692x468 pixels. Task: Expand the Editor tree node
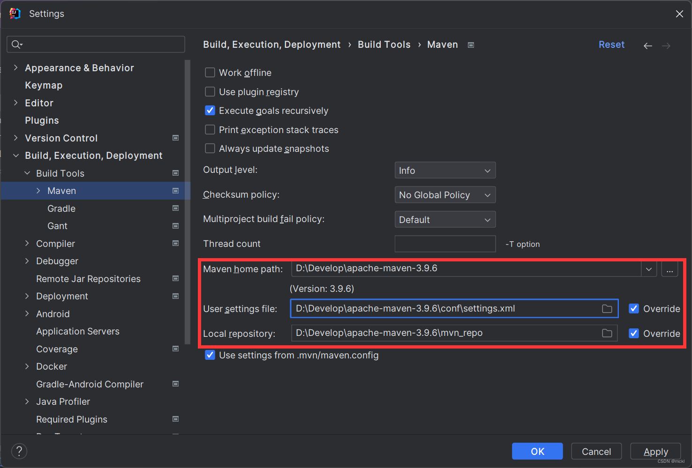pos(16,103)
